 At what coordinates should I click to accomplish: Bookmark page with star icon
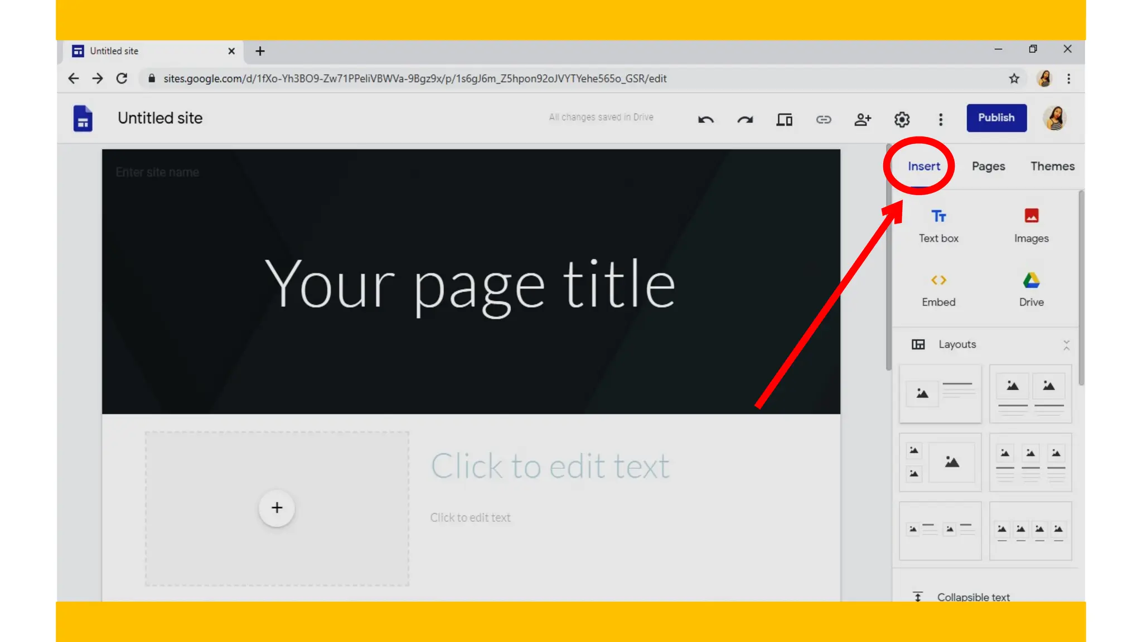point(1014,79)
